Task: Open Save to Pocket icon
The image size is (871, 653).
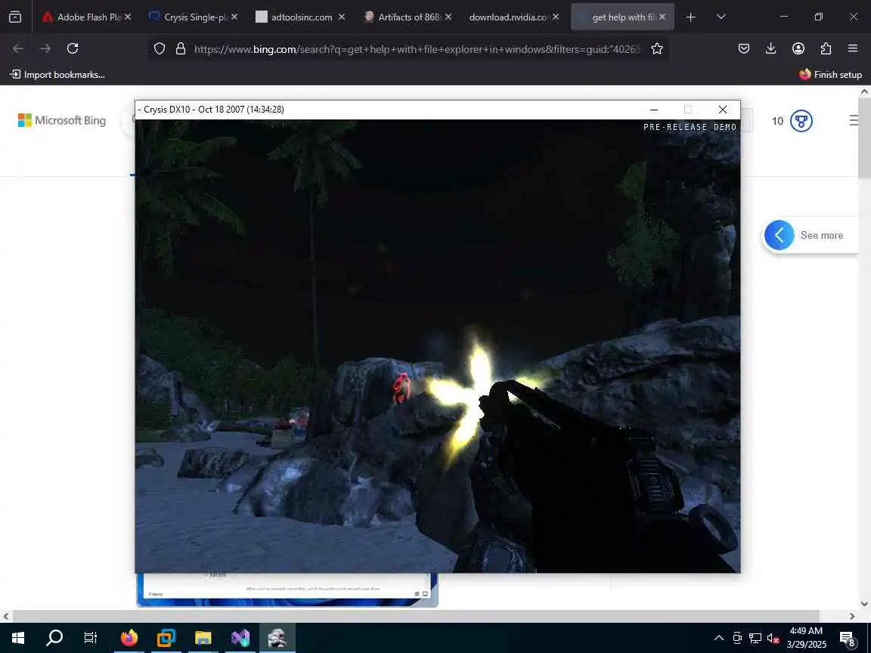Action: pyautogui.click(x=744, y=49)
